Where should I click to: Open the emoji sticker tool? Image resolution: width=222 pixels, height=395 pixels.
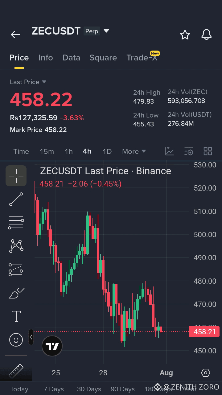[16, 340]
